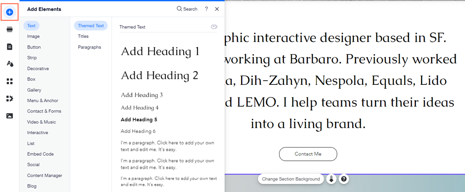The height and width of the screenshot is (192, 465).
Task: Open the Site Design icon
Action: click(9, 64)
